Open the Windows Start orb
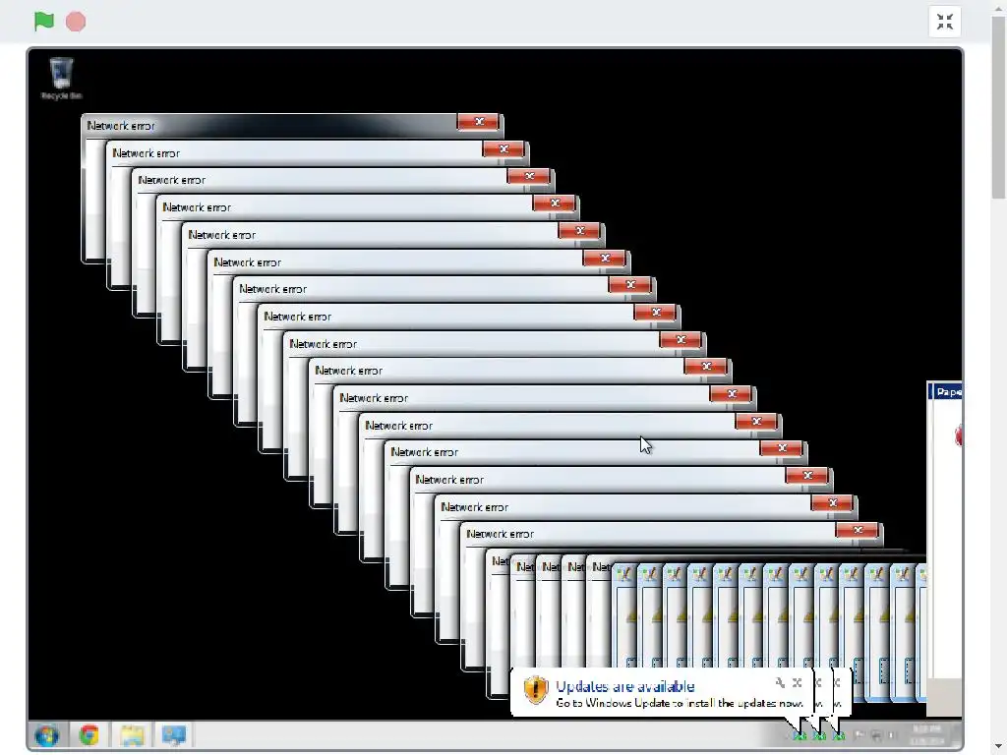This screenshot has width=1007, height=755. click(x=46, y=735)
